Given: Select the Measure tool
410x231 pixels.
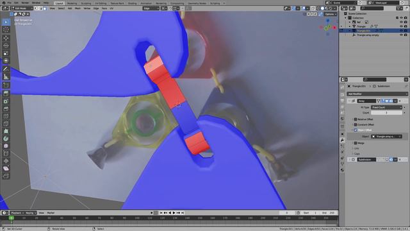Looking at the screenshot, I should [6, 77].
